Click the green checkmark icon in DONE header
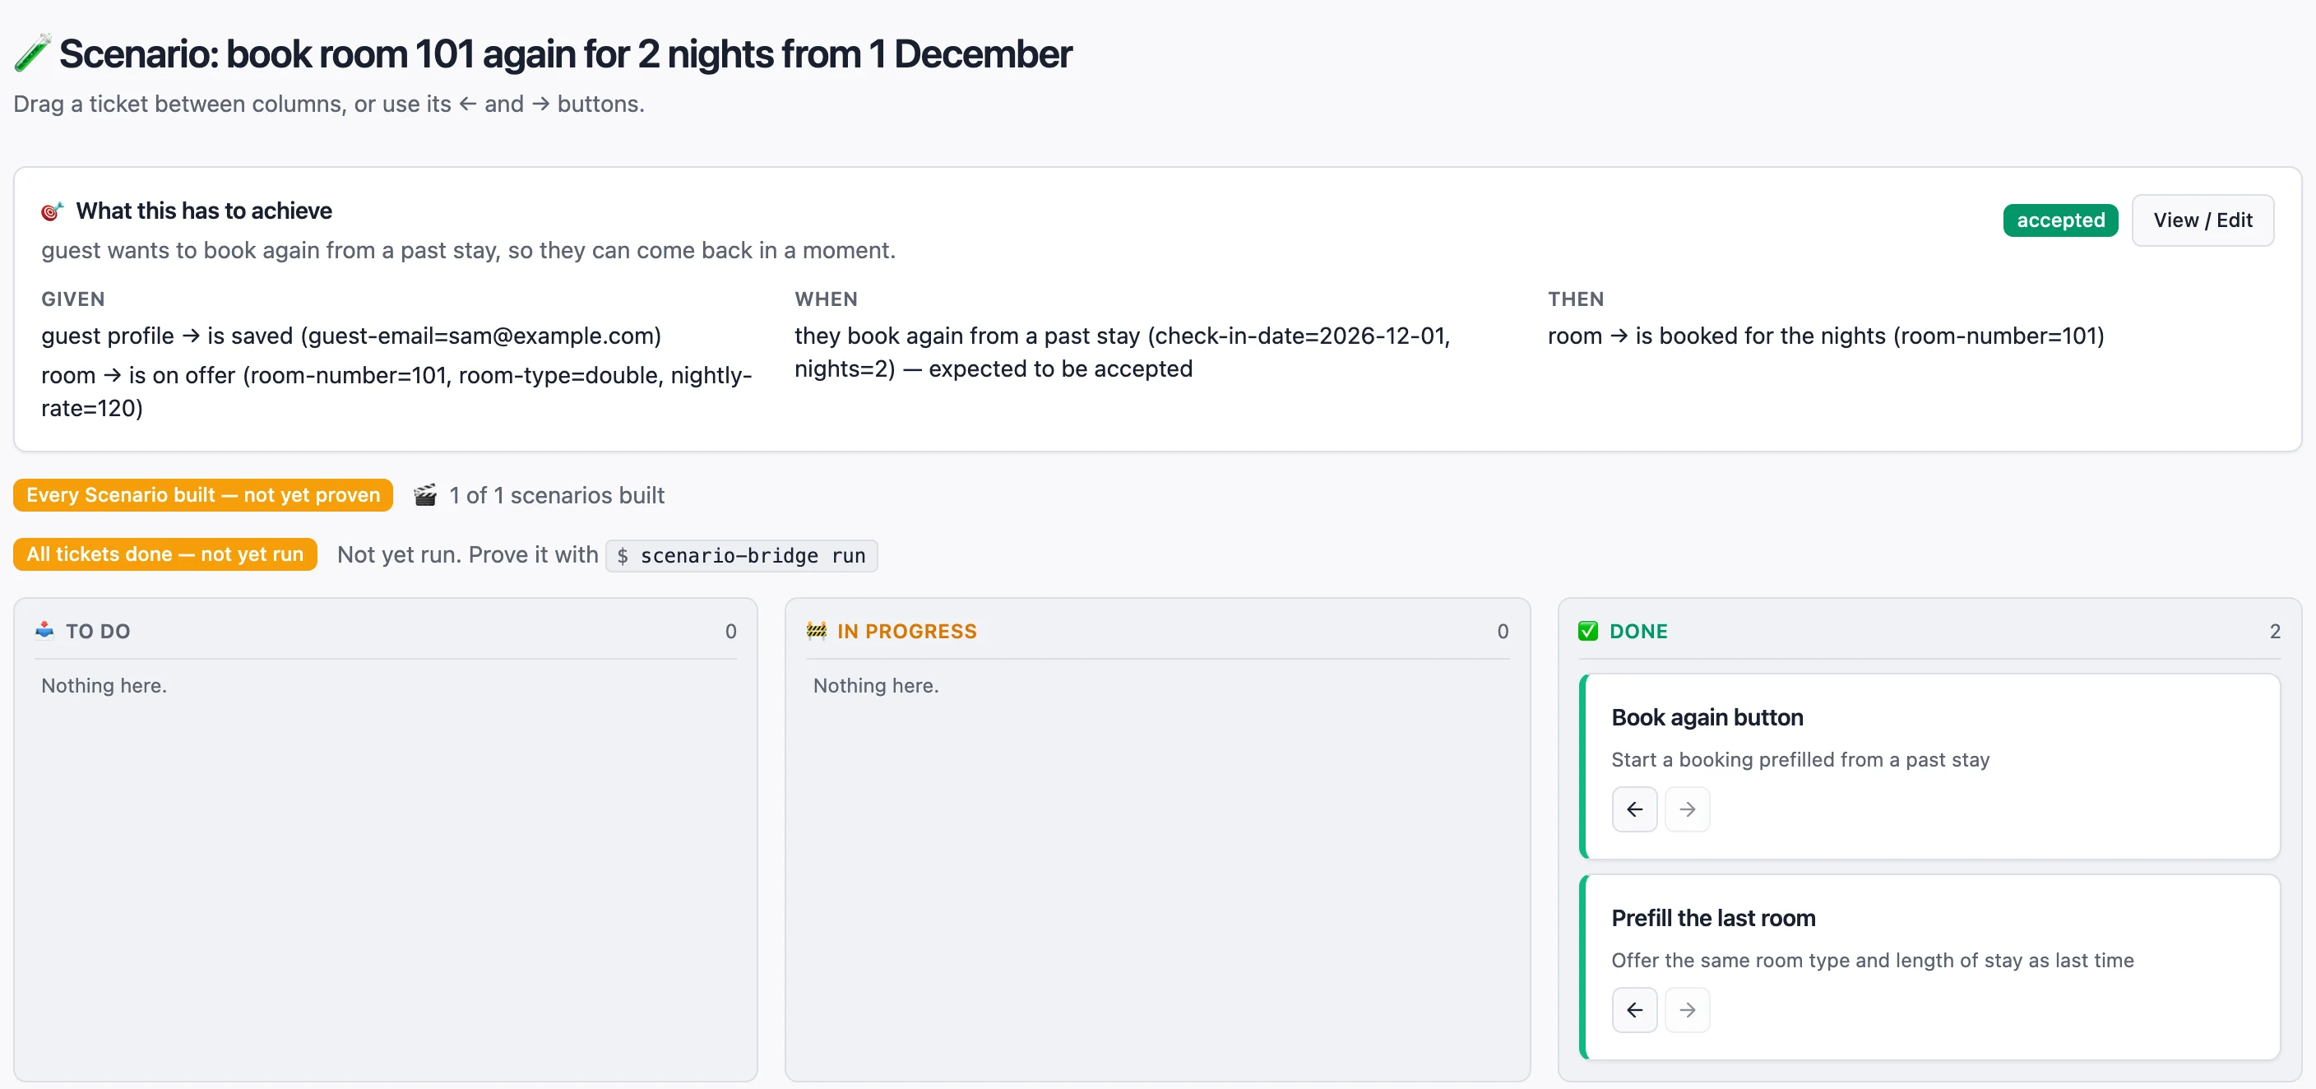This screenshot has width=2316, height=1089. point(1588,630)
